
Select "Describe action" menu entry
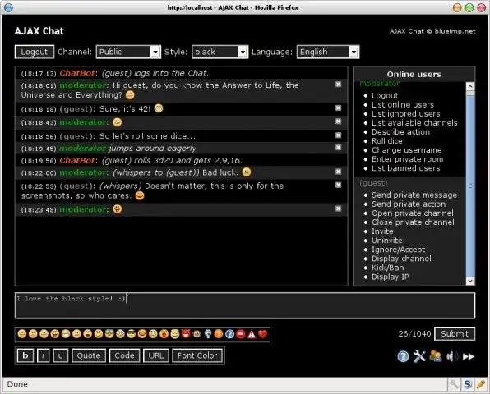(x=400, y=131)
